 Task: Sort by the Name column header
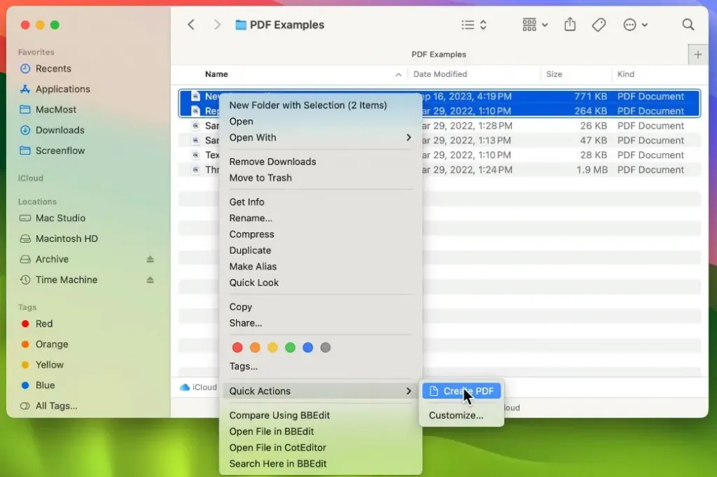coord(216,74)
